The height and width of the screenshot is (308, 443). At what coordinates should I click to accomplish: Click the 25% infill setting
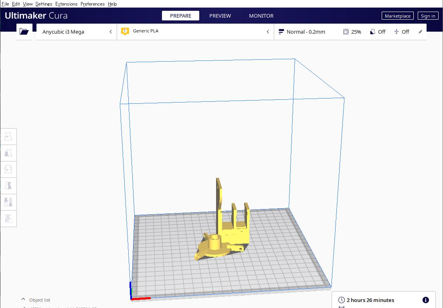pos(352,32)
